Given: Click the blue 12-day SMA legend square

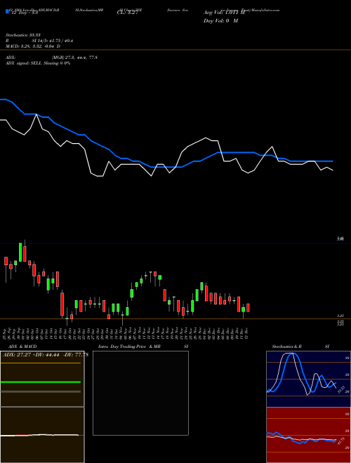Looking at the screenshot, I should tap(7, 12).
